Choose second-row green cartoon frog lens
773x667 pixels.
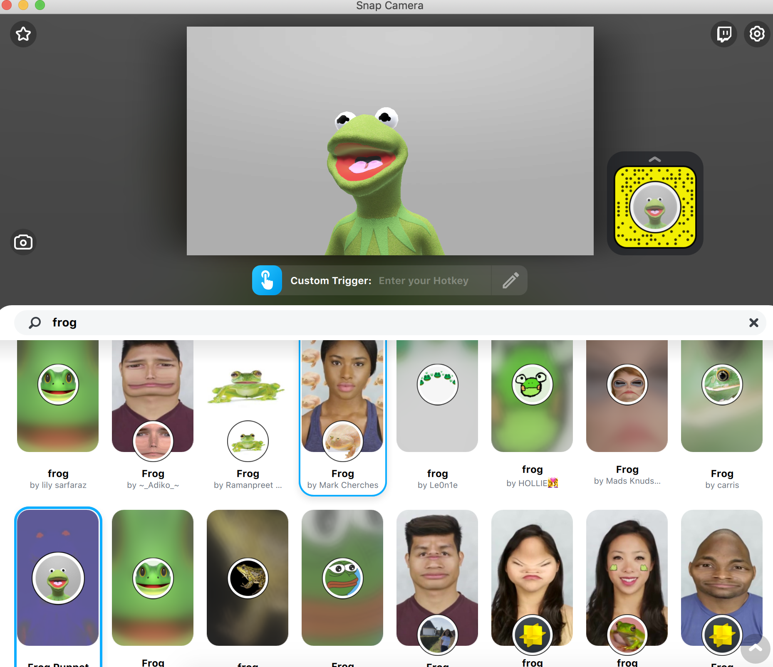pos(153,578)
